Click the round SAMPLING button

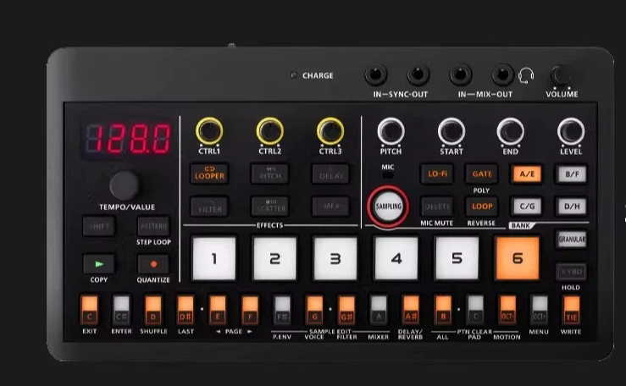(388, 207)
